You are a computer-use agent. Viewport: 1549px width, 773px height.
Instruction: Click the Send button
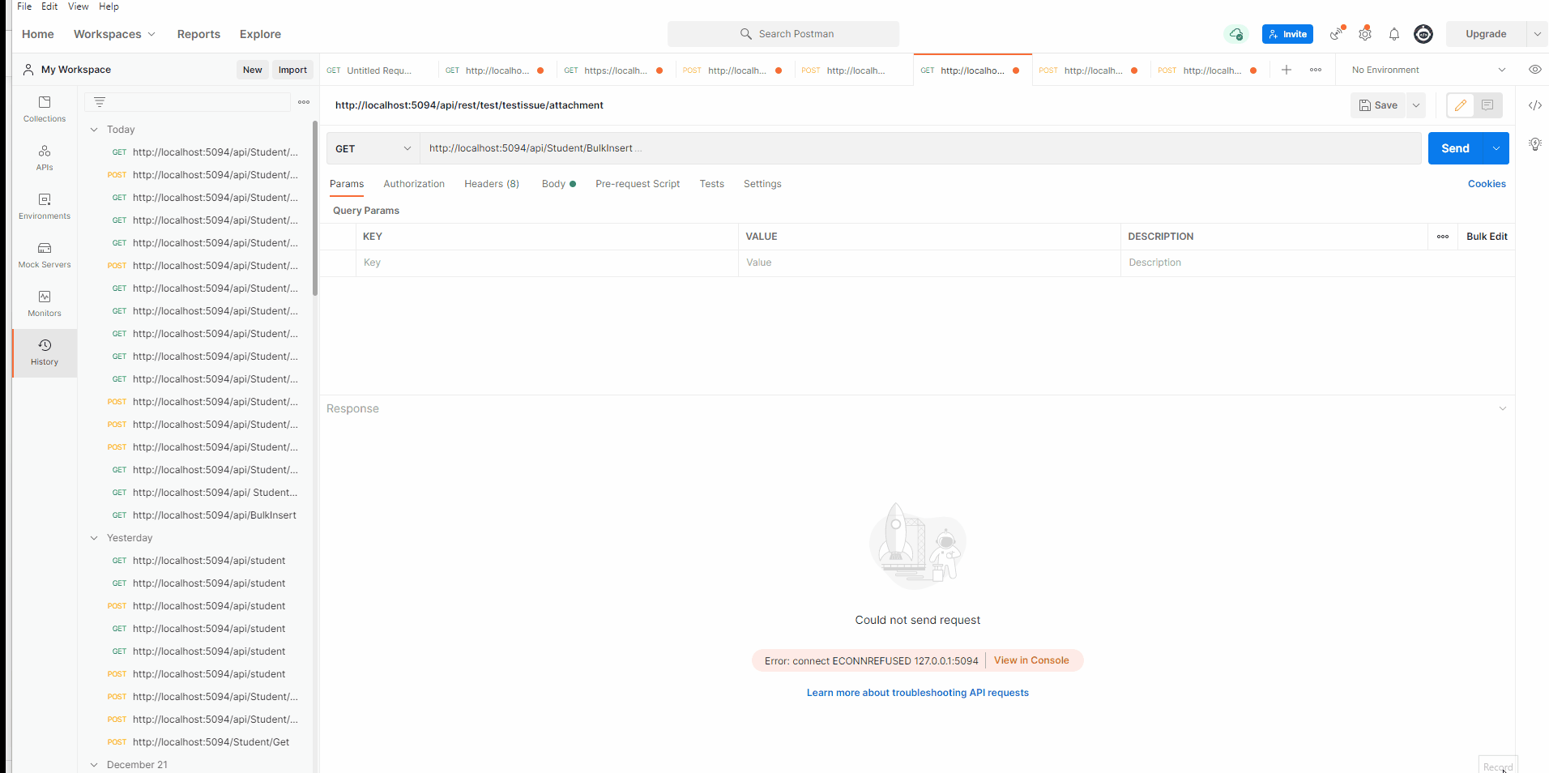click(1455, 148)
